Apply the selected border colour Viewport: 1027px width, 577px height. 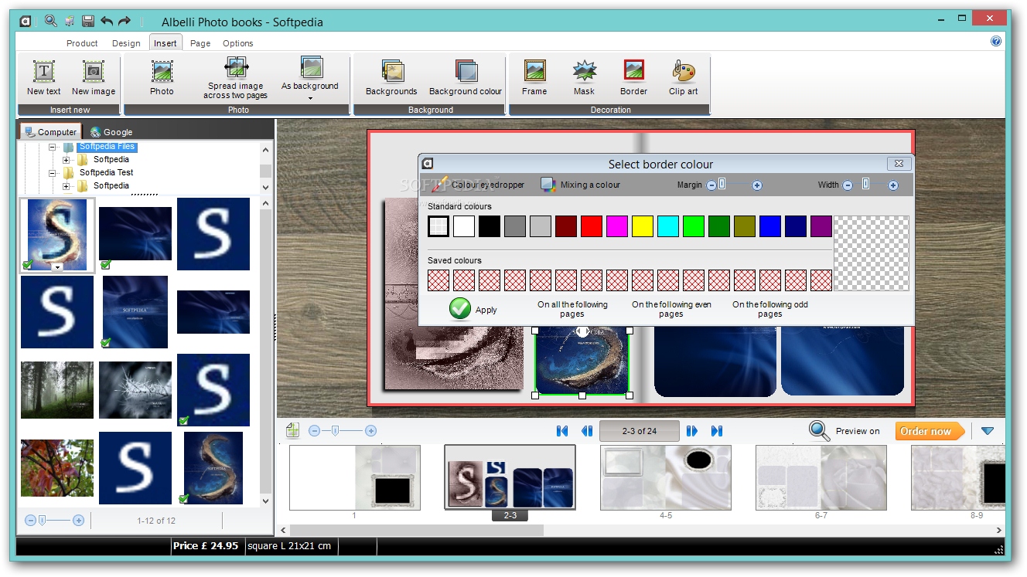tap(473, 310)
